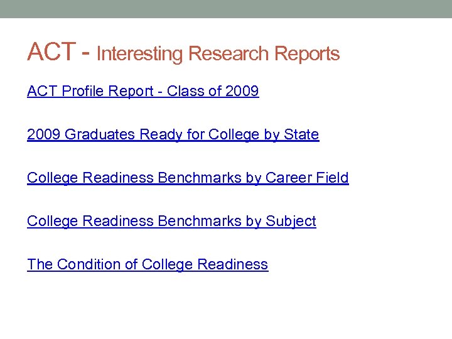Click the word "Interesting" in the slide title
This screenshot has width=452, height=339.
click(140, 54)
